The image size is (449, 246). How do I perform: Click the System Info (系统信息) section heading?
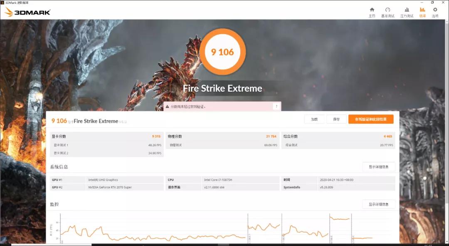click(59, 167)
